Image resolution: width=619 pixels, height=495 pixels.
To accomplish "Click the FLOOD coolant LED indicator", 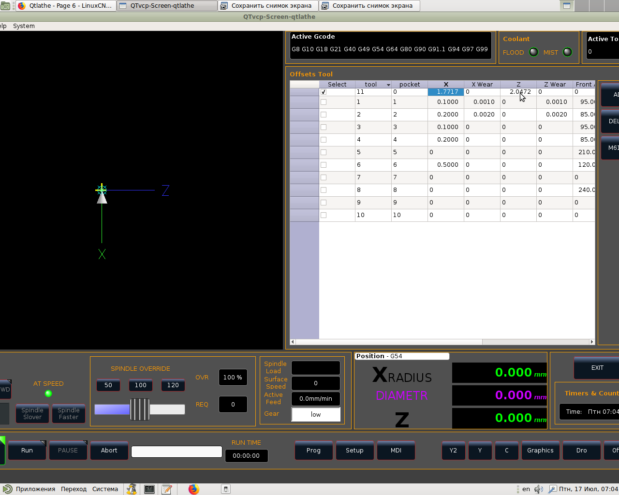I will [533, 52].
